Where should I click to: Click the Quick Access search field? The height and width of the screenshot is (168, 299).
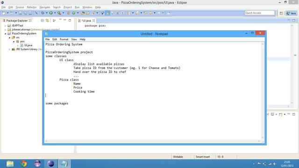[260, 13]
